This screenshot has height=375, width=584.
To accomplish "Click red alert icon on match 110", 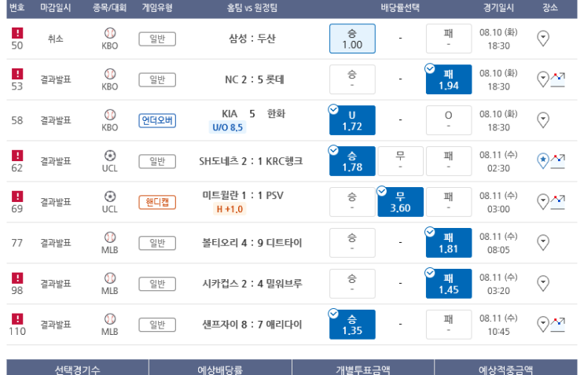I will pyautogui.click(x=17, y=318).
